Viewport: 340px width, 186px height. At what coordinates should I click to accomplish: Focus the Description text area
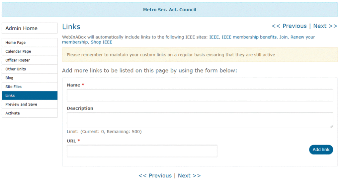200,120
